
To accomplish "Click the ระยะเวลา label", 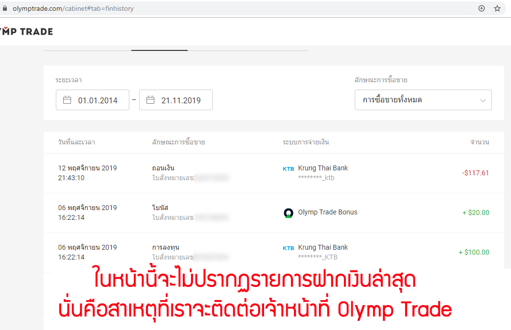I will (x=69, y=80).
